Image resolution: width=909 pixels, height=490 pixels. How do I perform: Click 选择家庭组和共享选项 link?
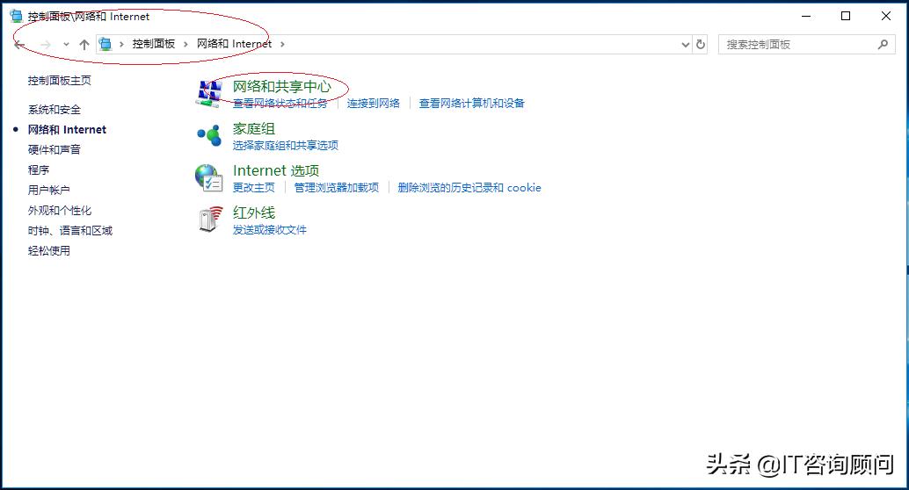click(285, 146)
